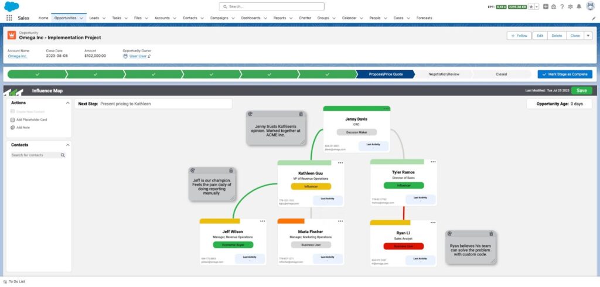Click the Edit button

point(540,36)
